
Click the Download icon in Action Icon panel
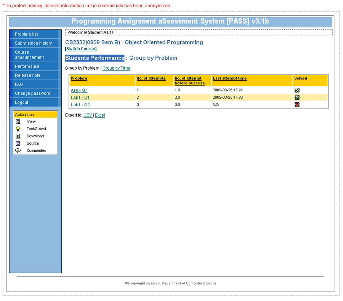coord(18,136)
